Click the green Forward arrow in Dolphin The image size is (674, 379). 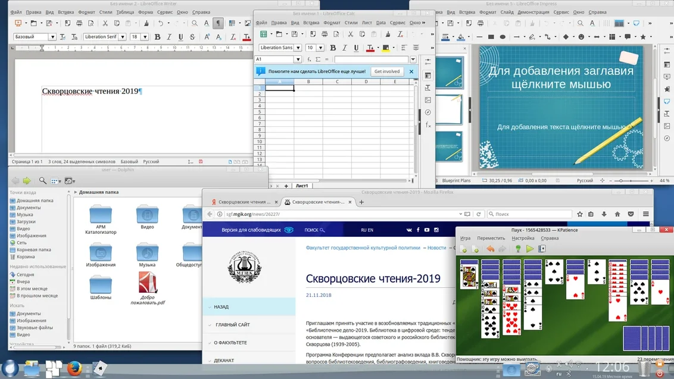coord(27,181)
